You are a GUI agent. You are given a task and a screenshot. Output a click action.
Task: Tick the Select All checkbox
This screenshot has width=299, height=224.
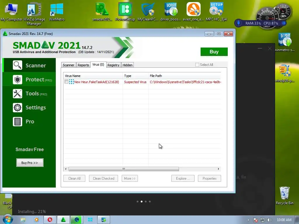coord(197,65)
